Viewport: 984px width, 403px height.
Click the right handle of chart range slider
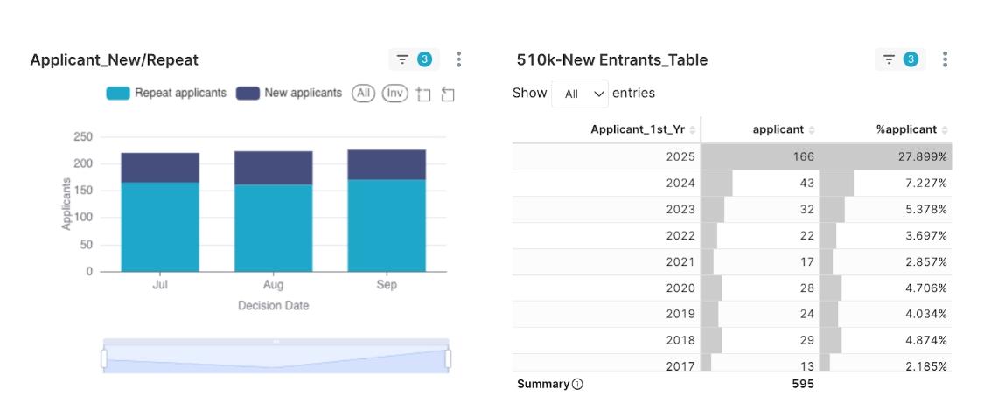[449, 358]
